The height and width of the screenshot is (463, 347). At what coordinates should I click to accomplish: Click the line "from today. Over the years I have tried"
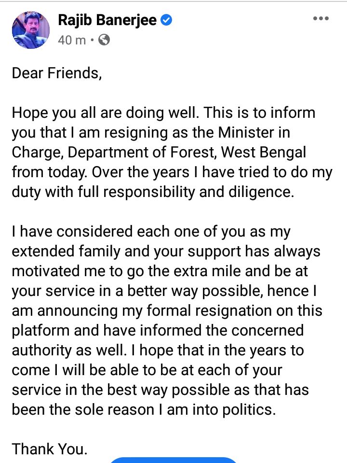point(172,172)
